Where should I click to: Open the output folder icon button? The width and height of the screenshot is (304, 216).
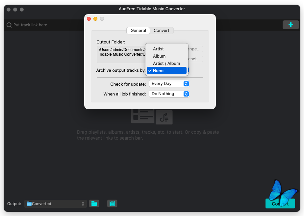point(94,203)
